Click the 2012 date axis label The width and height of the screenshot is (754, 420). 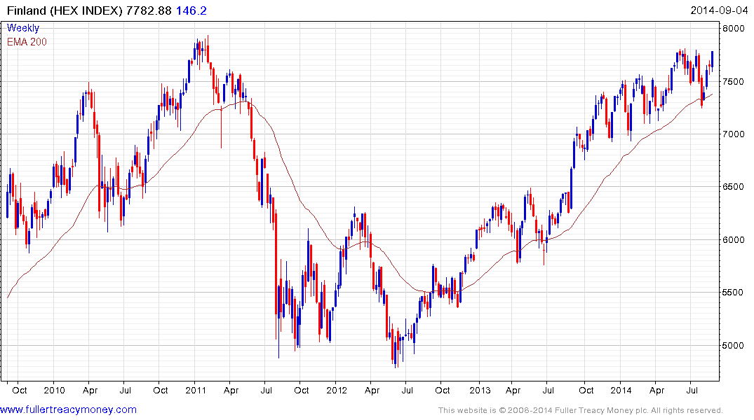(337, 390)
